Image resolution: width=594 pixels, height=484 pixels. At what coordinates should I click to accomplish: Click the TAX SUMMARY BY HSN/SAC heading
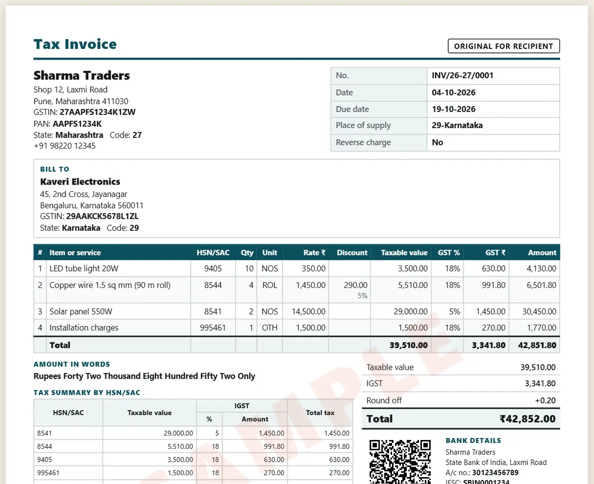tap(87, 392)
